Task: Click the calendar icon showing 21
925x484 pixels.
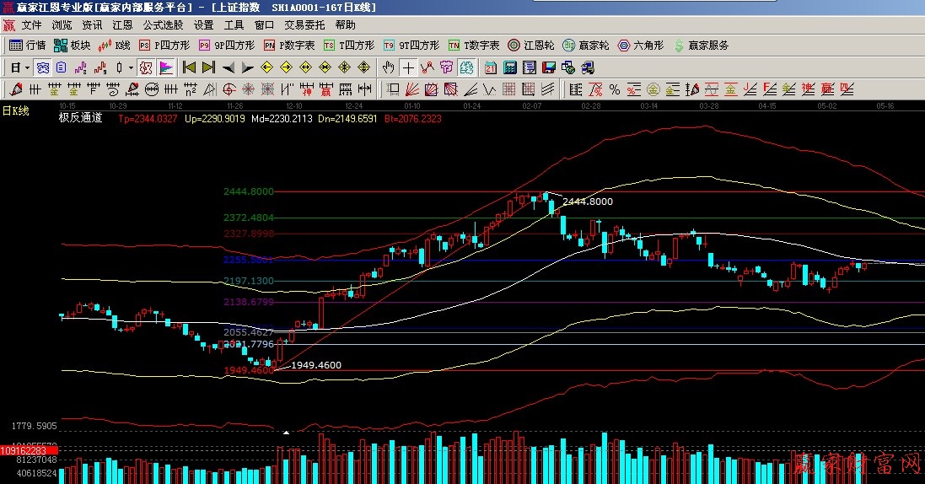Action: tap(490, 67)
